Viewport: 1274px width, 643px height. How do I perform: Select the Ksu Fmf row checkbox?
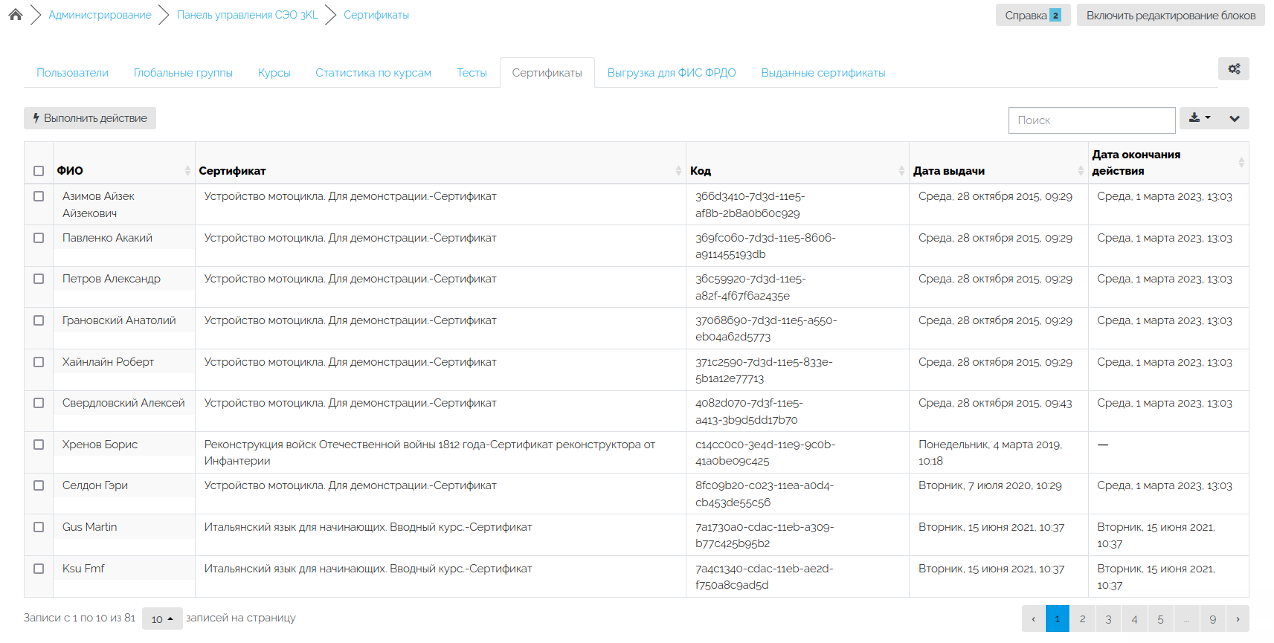[39, 569]
